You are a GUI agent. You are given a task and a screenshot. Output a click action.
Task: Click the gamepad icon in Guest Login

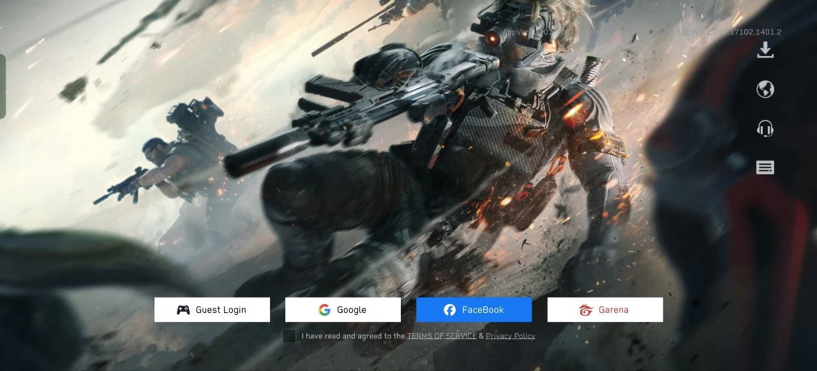pyautogui.click(x=183, y=310)
